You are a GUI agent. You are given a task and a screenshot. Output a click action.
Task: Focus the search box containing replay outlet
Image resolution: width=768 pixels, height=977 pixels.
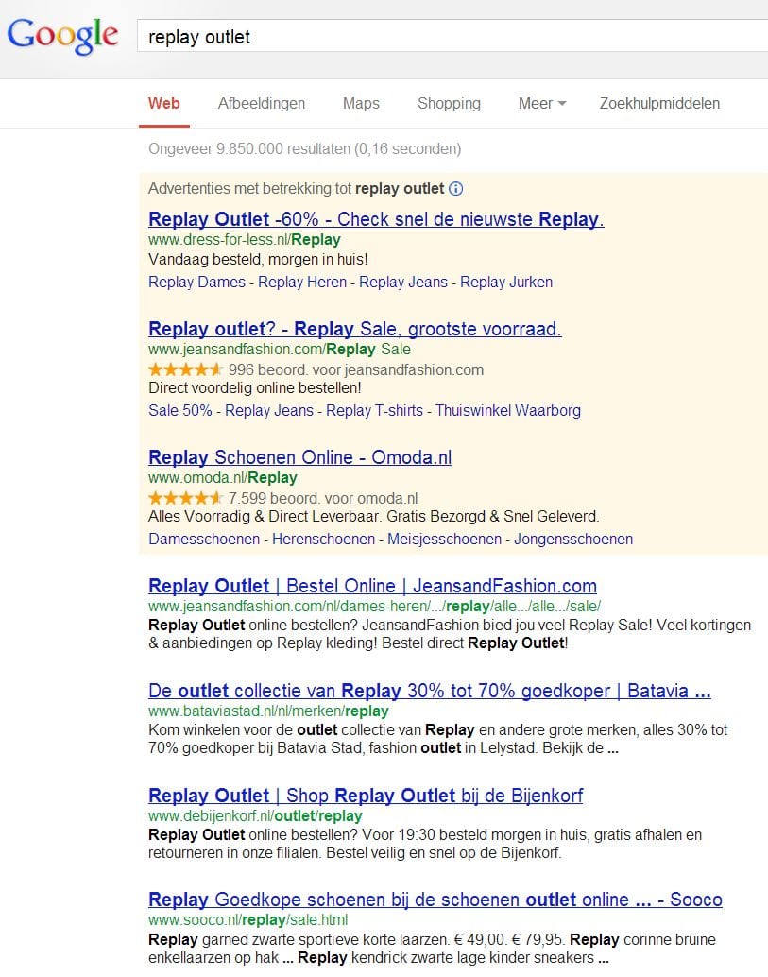tap(452, 37)
